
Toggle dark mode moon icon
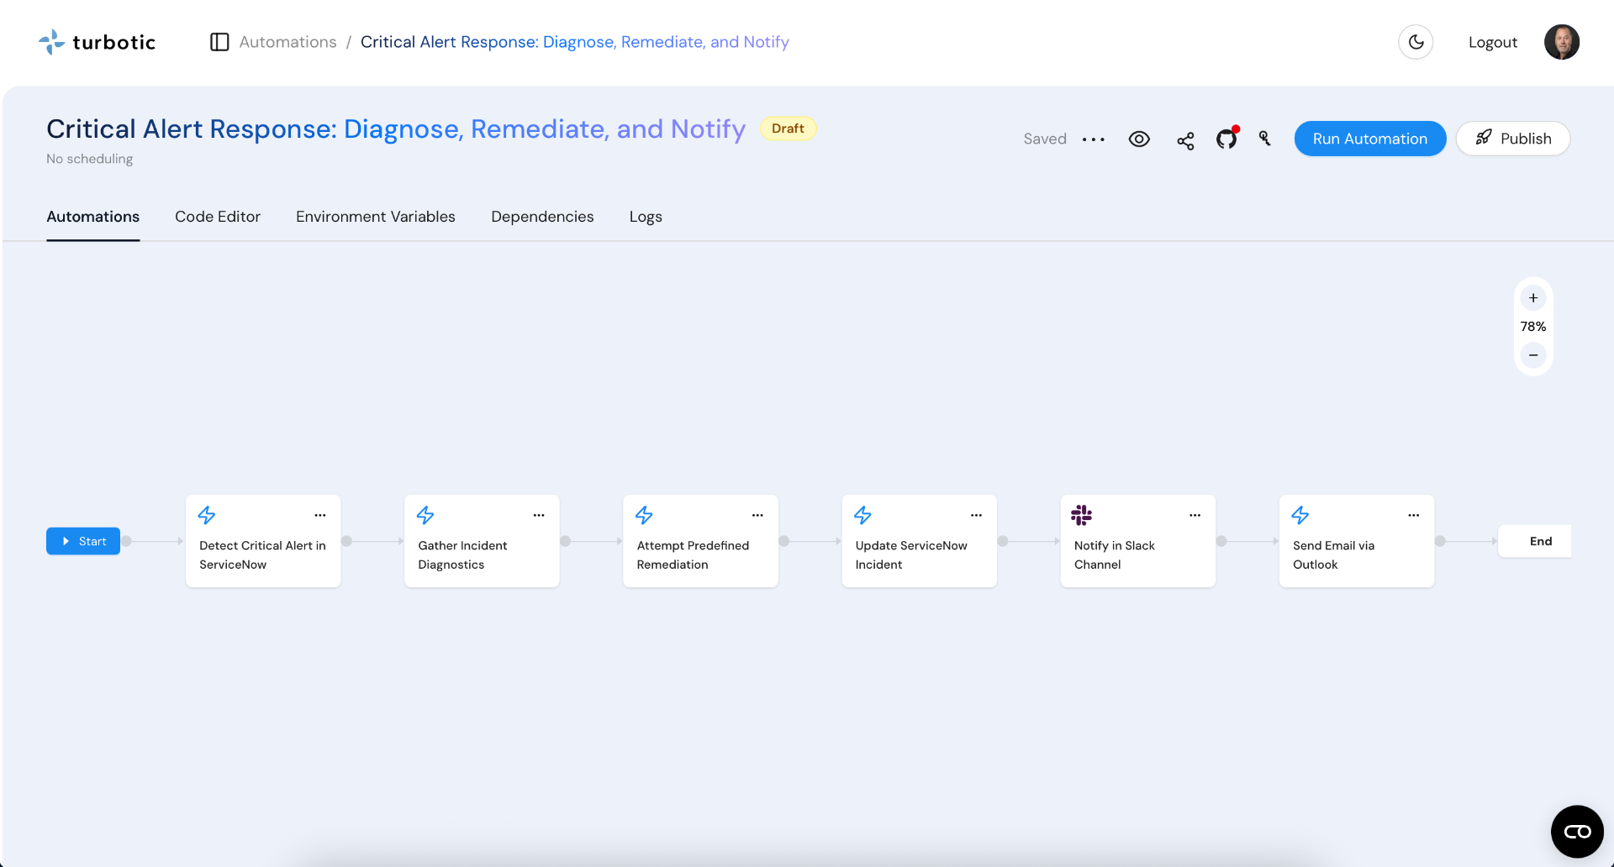tap(1416, 42)
